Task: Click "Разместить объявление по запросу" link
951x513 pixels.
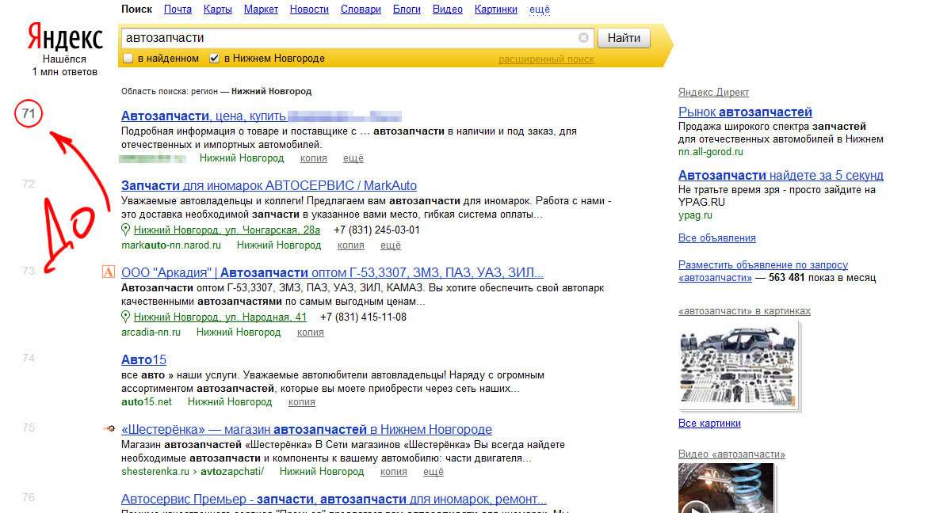Action: [763, 272]
